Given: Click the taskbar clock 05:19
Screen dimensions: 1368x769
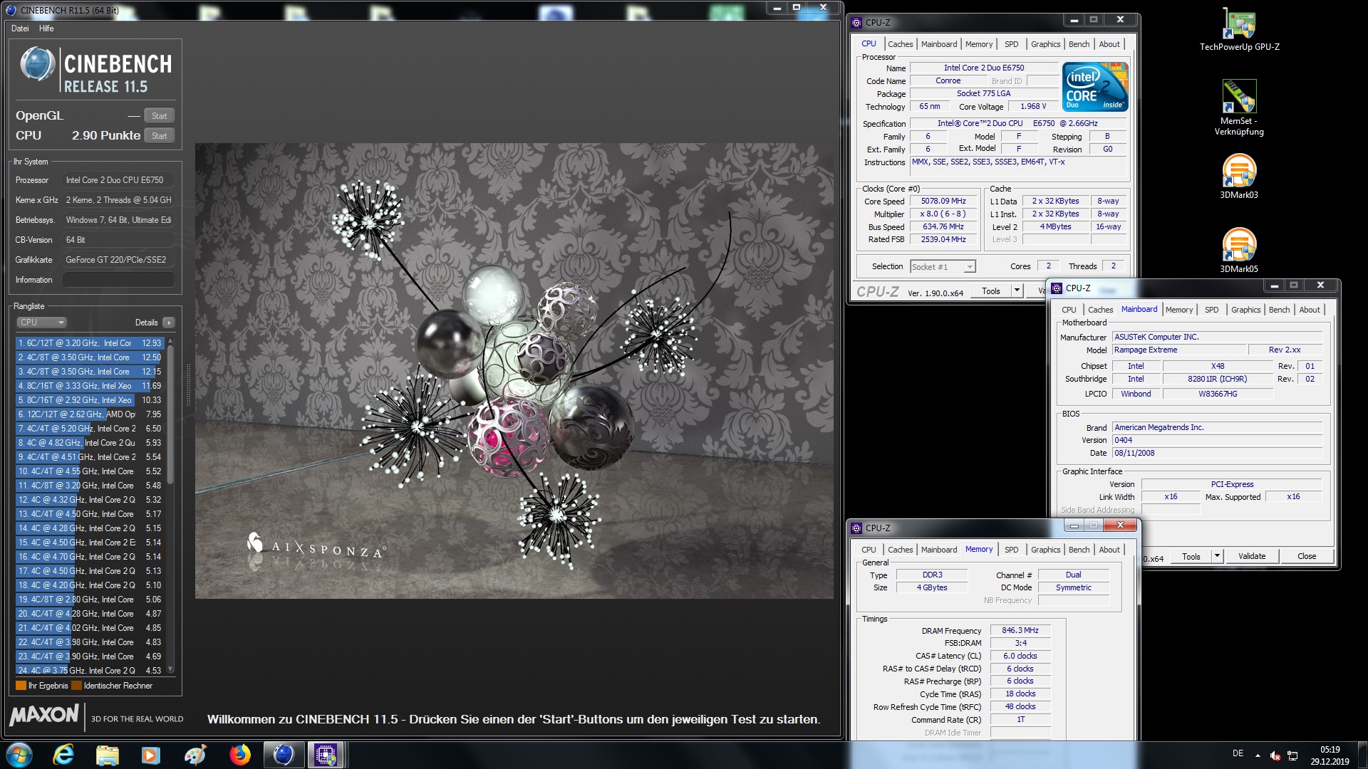Looking at the screenshot, I should click(1330, 750).
